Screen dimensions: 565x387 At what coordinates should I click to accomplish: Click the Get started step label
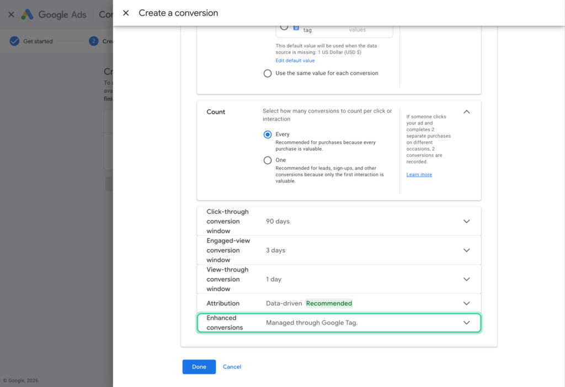click(x=38, y=41)
